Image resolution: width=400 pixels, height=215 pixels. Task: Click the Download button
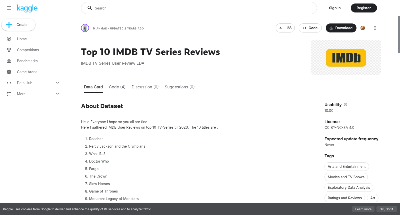pyautogui.click(x=341, y=28)
